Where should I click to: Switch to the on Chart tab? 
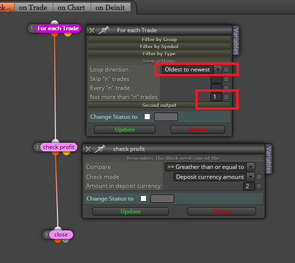pyautogui.click(x=71, y=8)
